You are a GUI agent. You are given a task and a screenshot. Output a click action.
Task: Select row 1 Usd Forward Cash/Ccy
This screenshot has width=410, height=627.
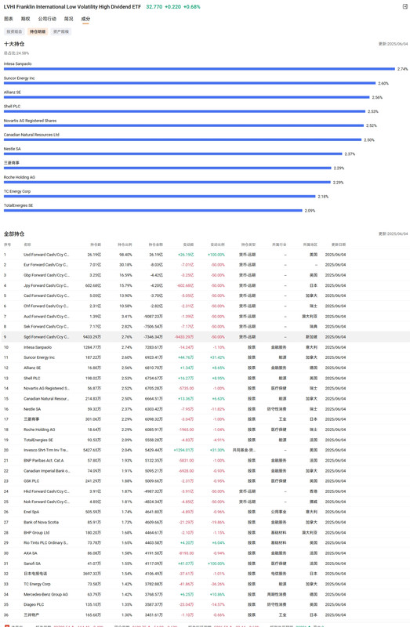click(205, 255)
